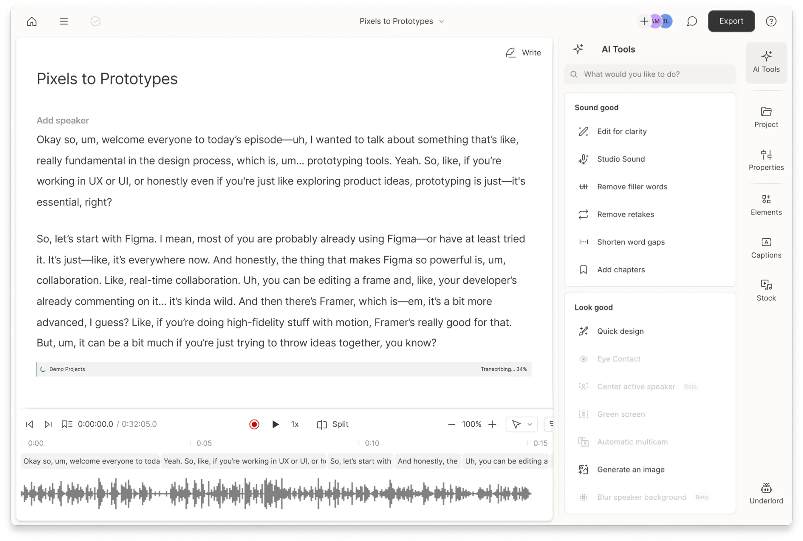Image resolution: width=803 pixels, height=541 pixels.
Task: Click the AI search field
Action: [649, 74]
